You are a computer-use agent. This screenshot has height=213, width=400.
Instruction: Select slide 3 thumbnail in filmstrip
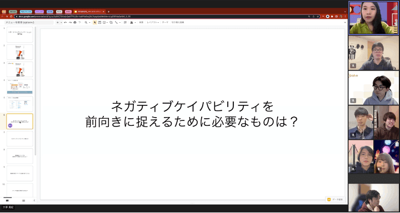19,69
